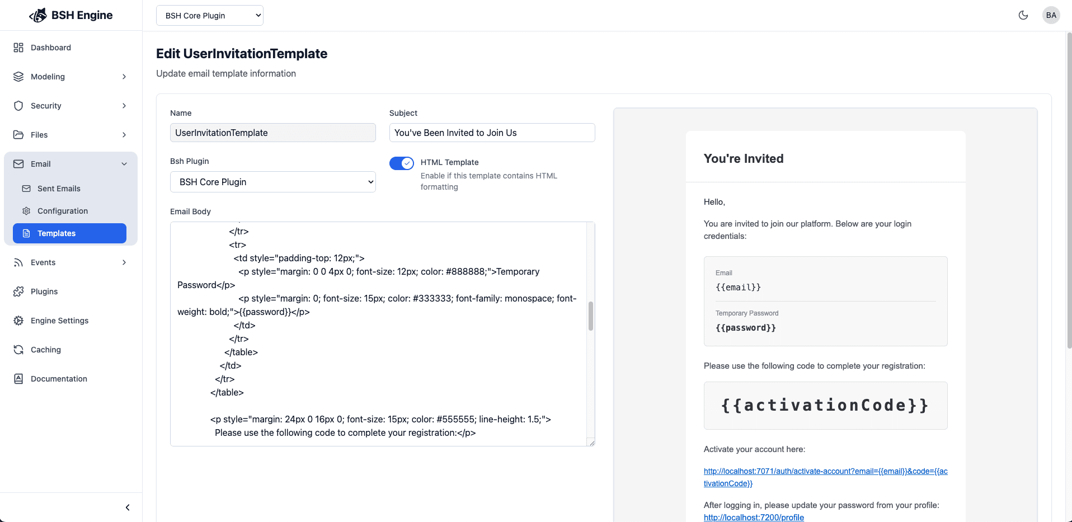The width and height of the screenshot is (1072, 522).
Task: Click the BSH Engine wolf logo
Action: point(37,15)
